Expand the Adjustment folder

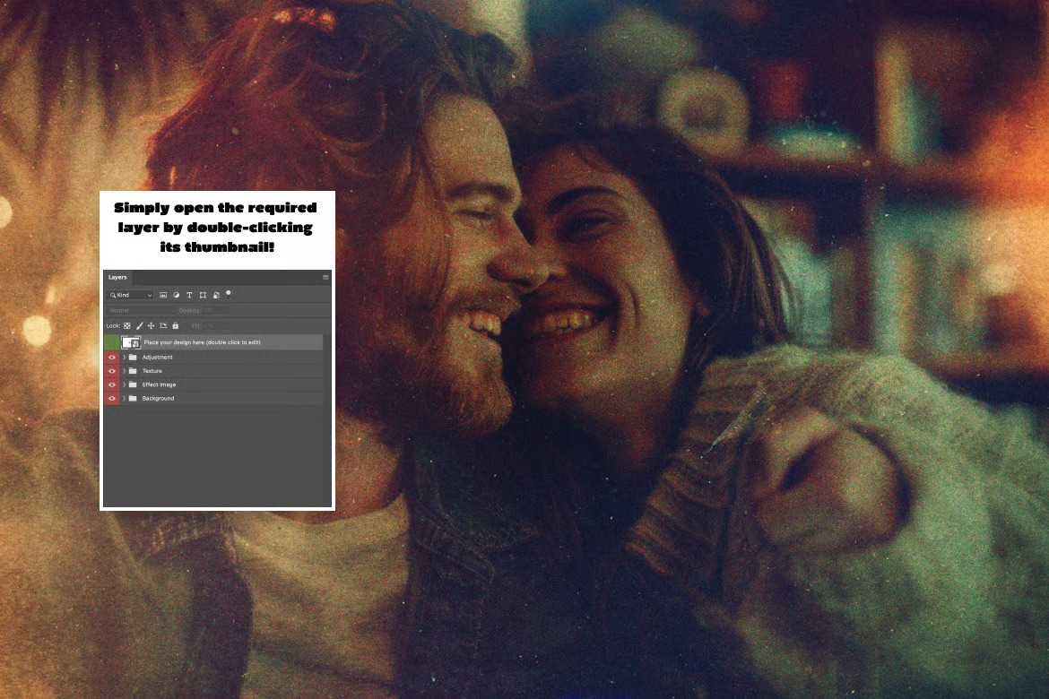coord(124,358)
